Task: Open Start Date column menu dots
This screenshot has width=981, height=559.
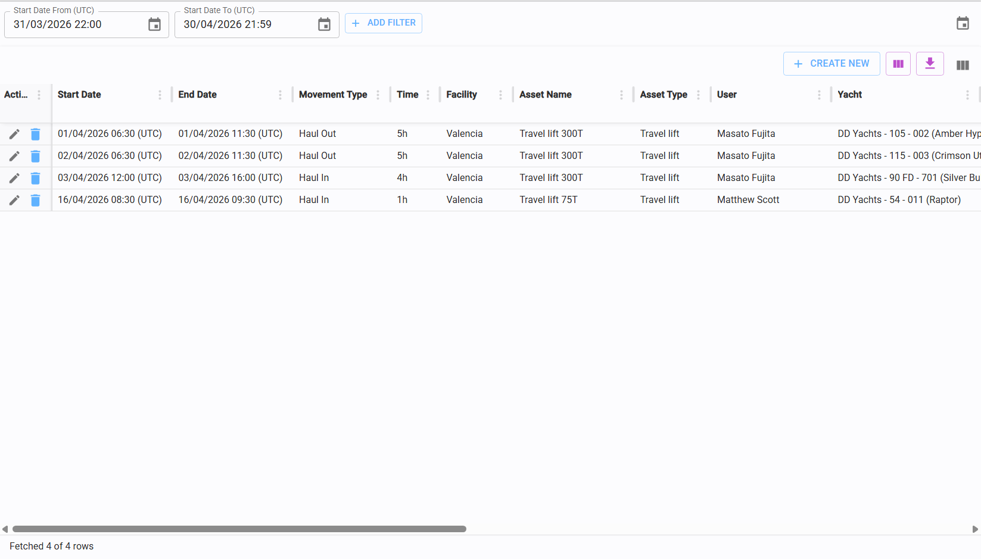Action: (x=160, y=95)
